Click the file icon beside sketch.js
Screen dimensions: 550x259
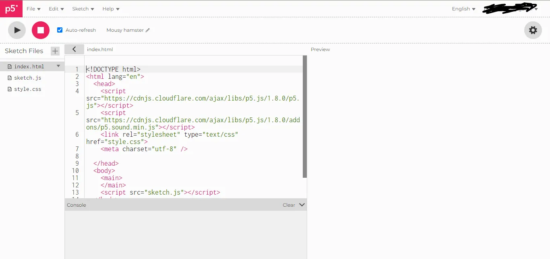9,78
